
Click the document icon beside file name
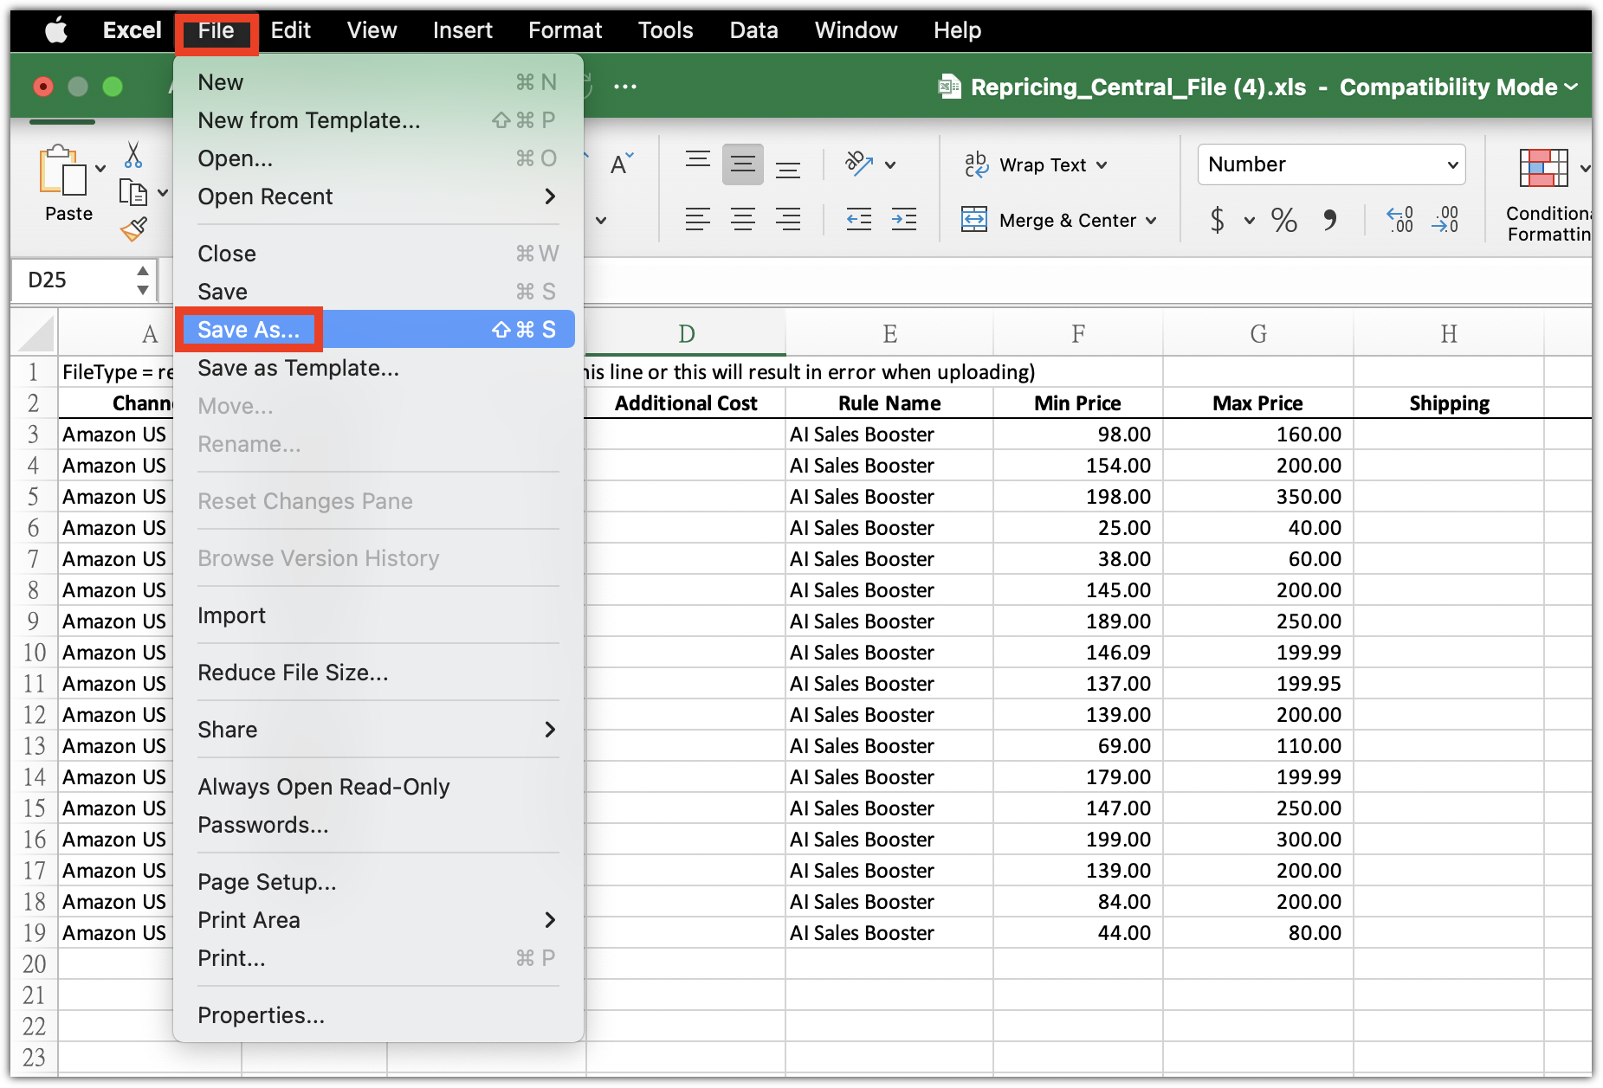[950, 87]
